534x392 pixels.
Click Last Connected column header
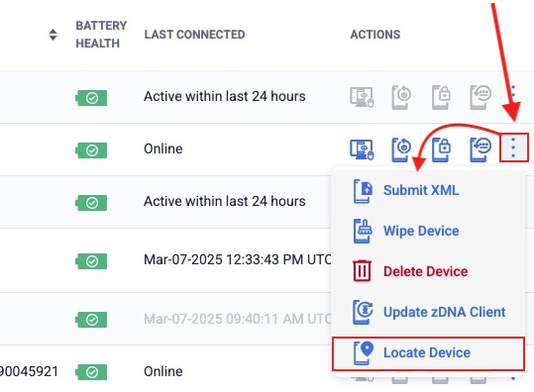pos(194,35)
